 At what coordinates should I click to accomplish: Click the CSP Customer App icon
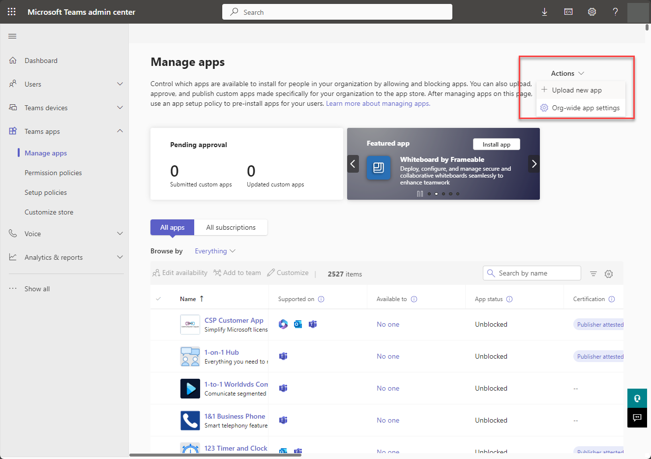coord(190,325)
